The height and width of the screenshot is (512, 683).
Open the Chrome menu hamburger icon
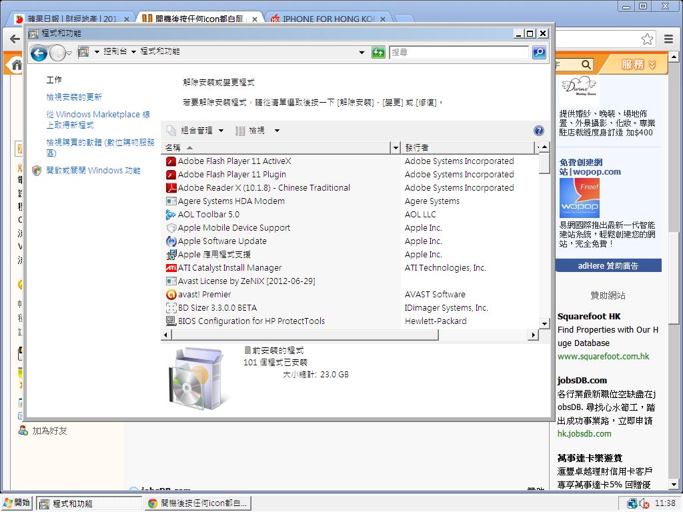tap(668, 39)
